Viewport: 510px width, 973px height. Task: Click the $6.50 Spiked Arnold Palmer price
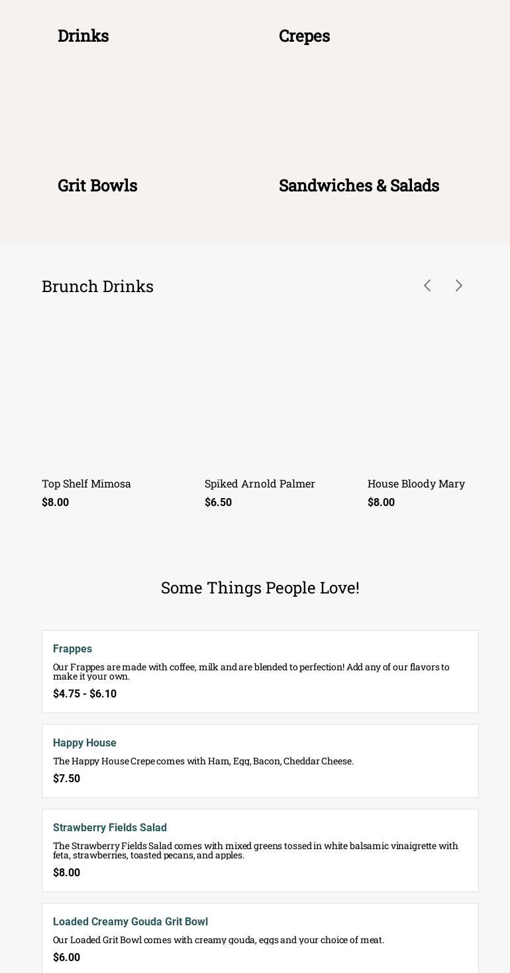click(x=218, y=502)
